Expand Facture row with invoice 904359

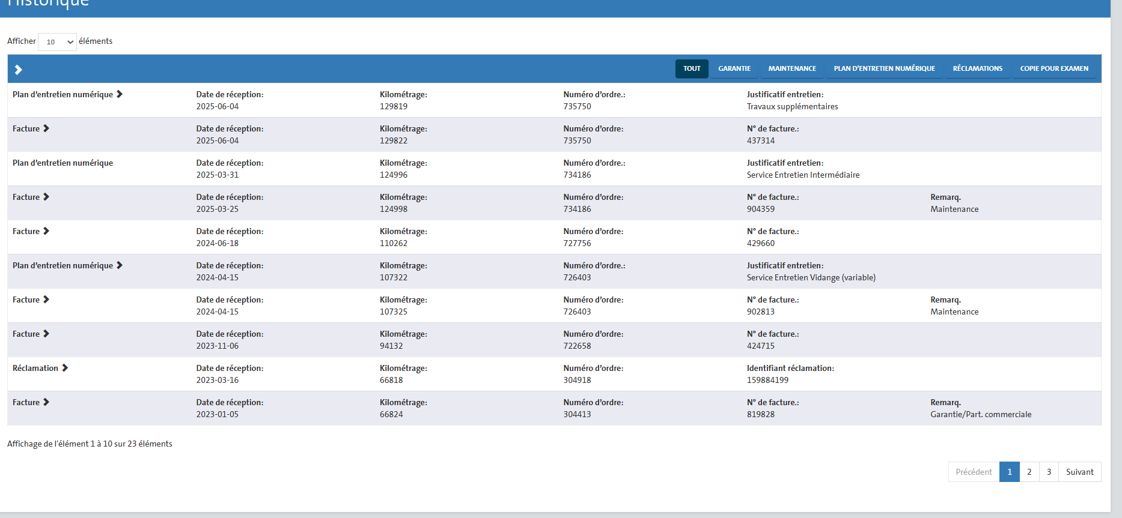pyautogui.click(x=46, y=197)
